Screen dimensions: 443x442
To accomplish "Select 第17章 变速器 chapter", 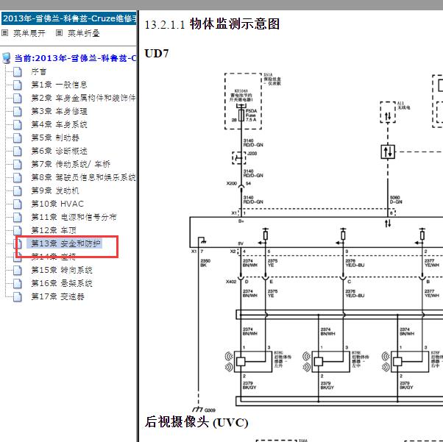I will pyautogui.click(x=57, y=296).
